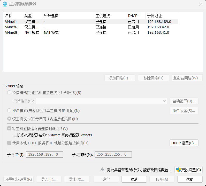Click the warning triangle icon
206x186 pixels.
pyautogui.click(x=102, y=170)
